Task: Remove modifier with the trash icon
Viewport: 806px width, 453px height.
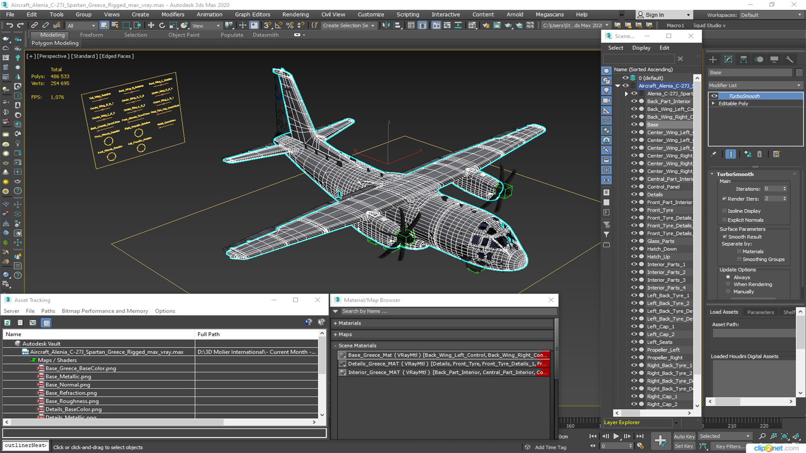Action: pyautogui.click(x=759, y=154)
